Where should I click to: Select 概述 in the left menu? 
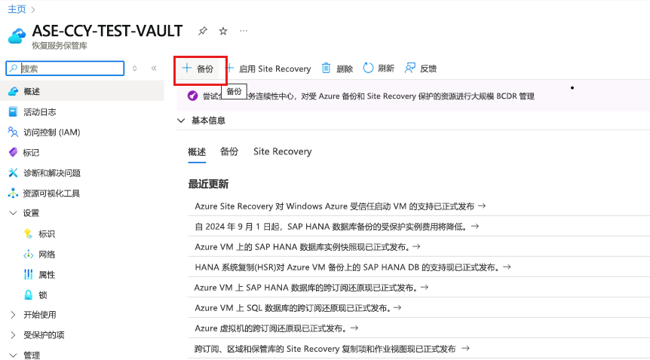pos(82,91)
